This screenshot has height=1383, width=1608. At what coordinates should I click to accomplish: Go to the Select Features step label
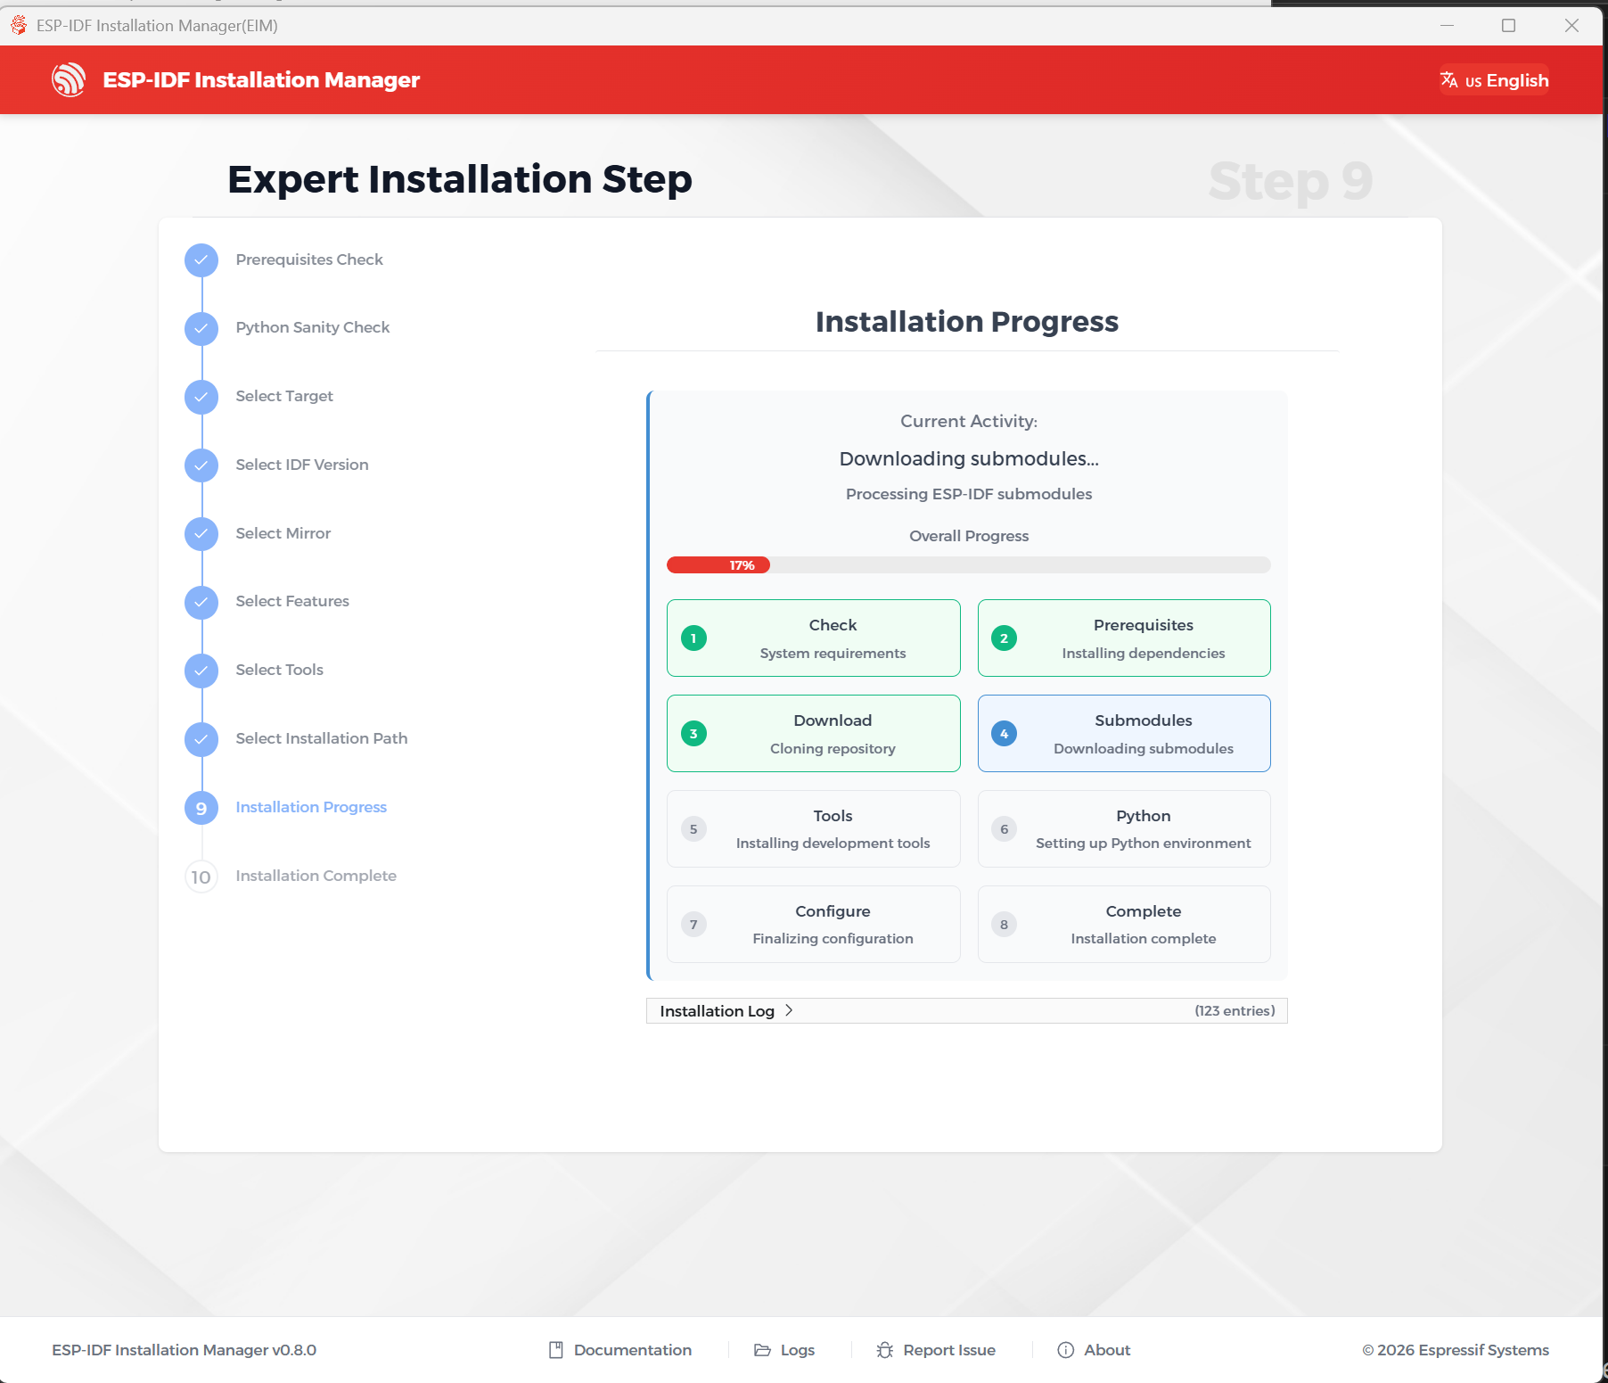(292, 601)
